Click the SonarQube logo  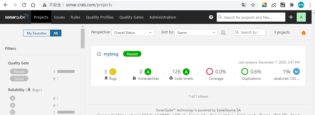coord(17,17)
